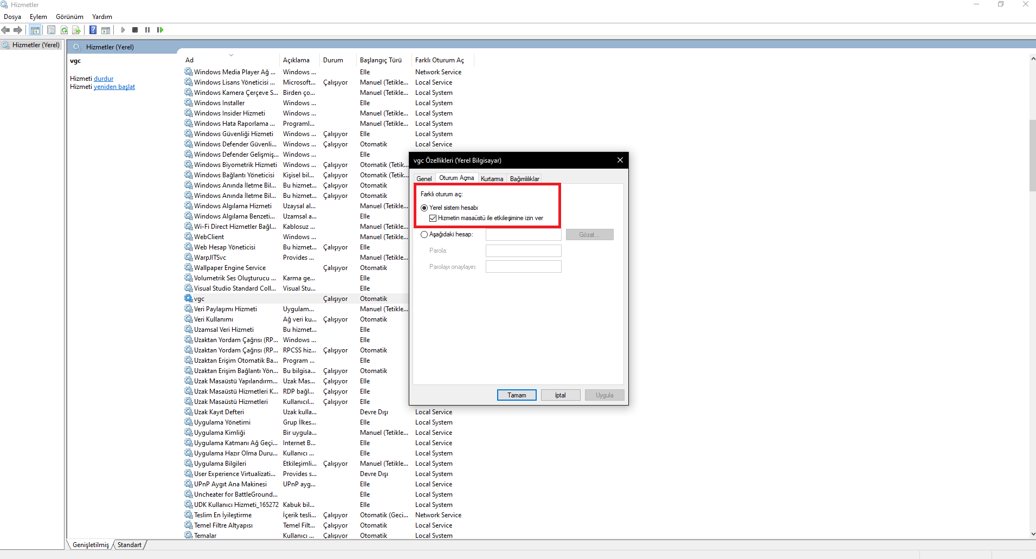Click the gear icon beside Uncheater for BattleGround
Screen dimensions: 1036x559
coord(189,494)
